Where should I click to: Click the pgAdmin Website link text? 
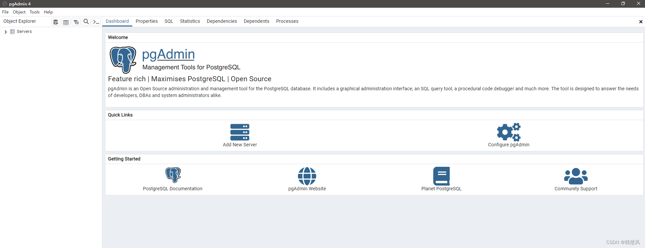307,189
